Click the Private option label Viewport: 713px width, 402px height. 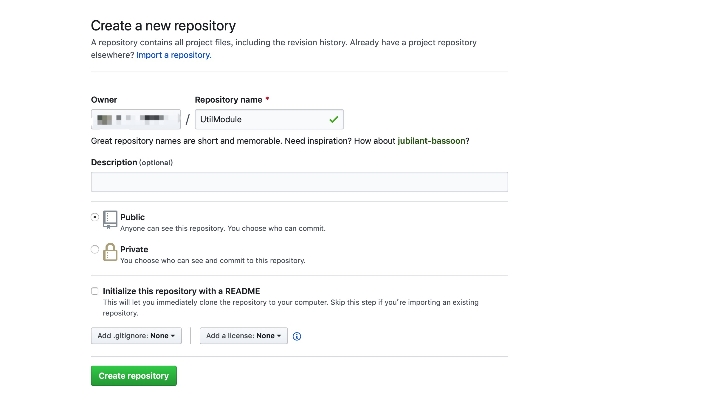click(x=134, y=249)
